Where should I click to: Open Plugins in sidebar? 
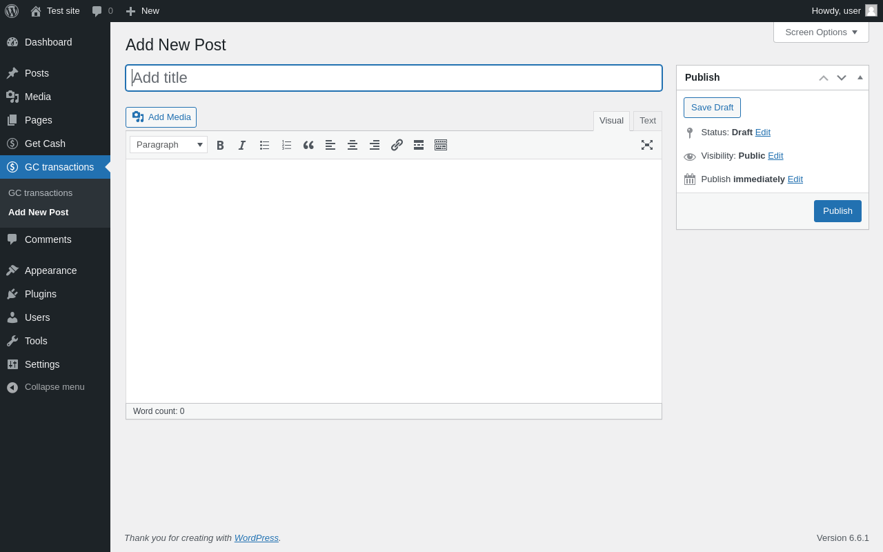coord(55,294)
